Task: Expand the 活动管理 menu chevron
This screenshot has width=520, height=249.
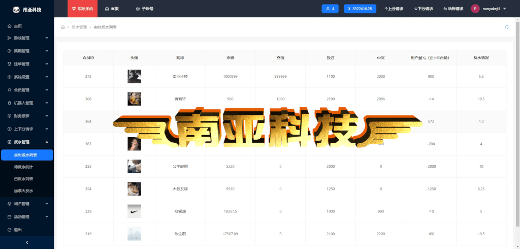Action: [x=47, y=217]
